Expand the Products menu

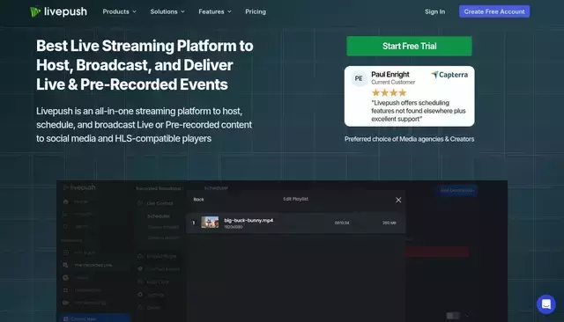(x=120, y=11)
